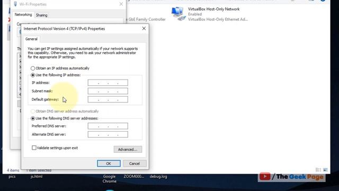The width and height of the screenshot is (339, 191).
Task: Click the pics desktop folder label
Action: 12,177
